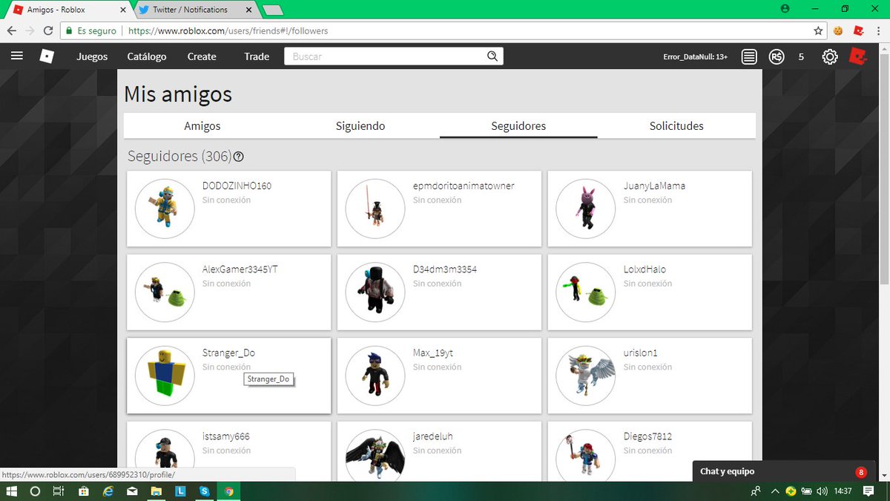890x501 pixels.
Task: Open Juegos in the navigation bar
Action: [x=92, y=56]
